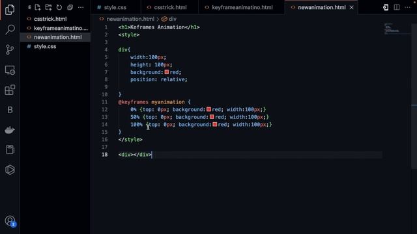This screenshot has width=417, height=234.
Task: Click the "div{" selector on line 4
Action: click(124, 49)
